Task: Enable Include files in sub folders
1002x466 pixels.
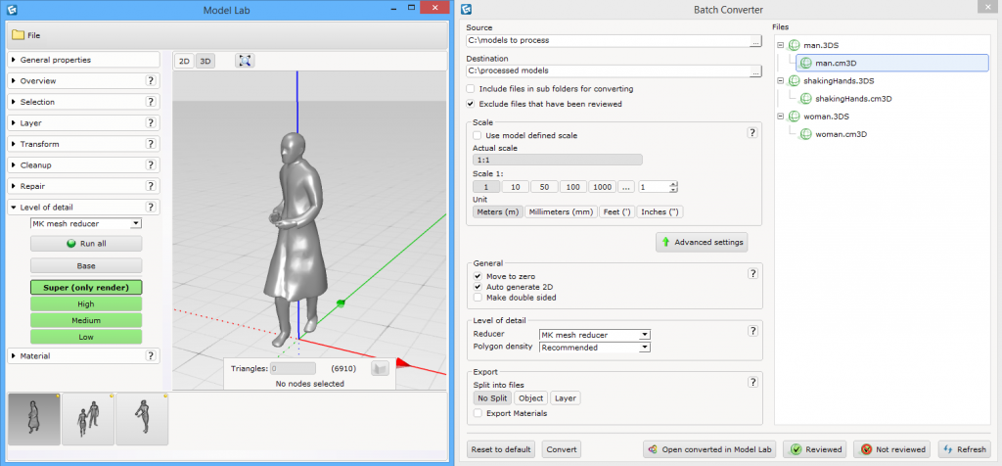Action: pyautogui.click(x=472, y=89)
